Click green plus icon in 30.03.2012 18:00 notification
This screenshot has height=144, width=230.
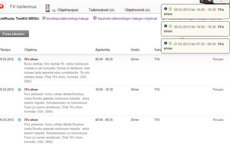pyautogui.click(x=170, y=26)
